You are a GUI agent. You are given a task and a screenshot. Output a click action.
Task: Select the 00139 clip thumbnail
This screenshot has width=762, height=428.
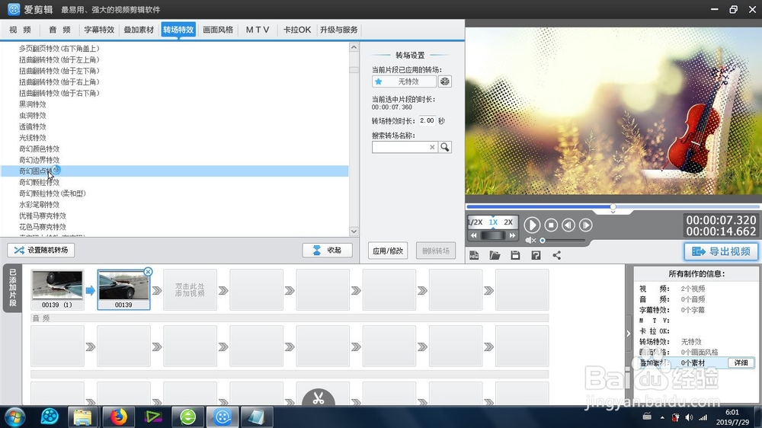(x=123, y=289)
